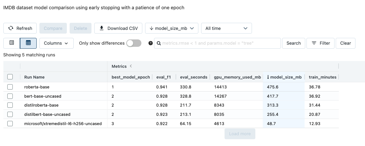This screenshot has height=146, width=365.
Task: Check the distilbert-base-uncased run checkbox
Action: tap(10, 114)
